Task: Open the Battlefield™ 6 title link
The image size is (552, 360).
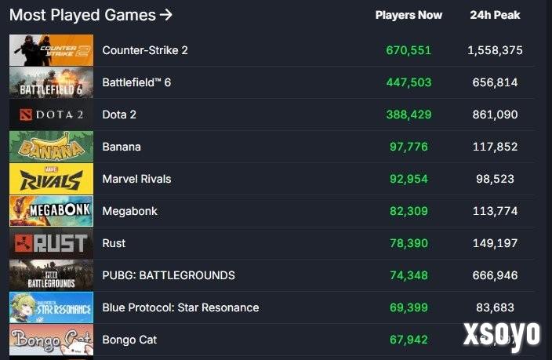Action: tap(136, 82)
